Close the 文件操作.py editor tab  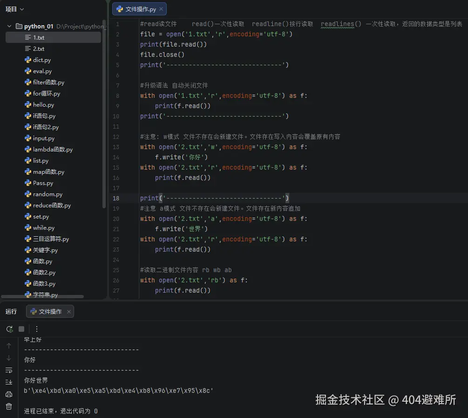[x=161, y=9]
